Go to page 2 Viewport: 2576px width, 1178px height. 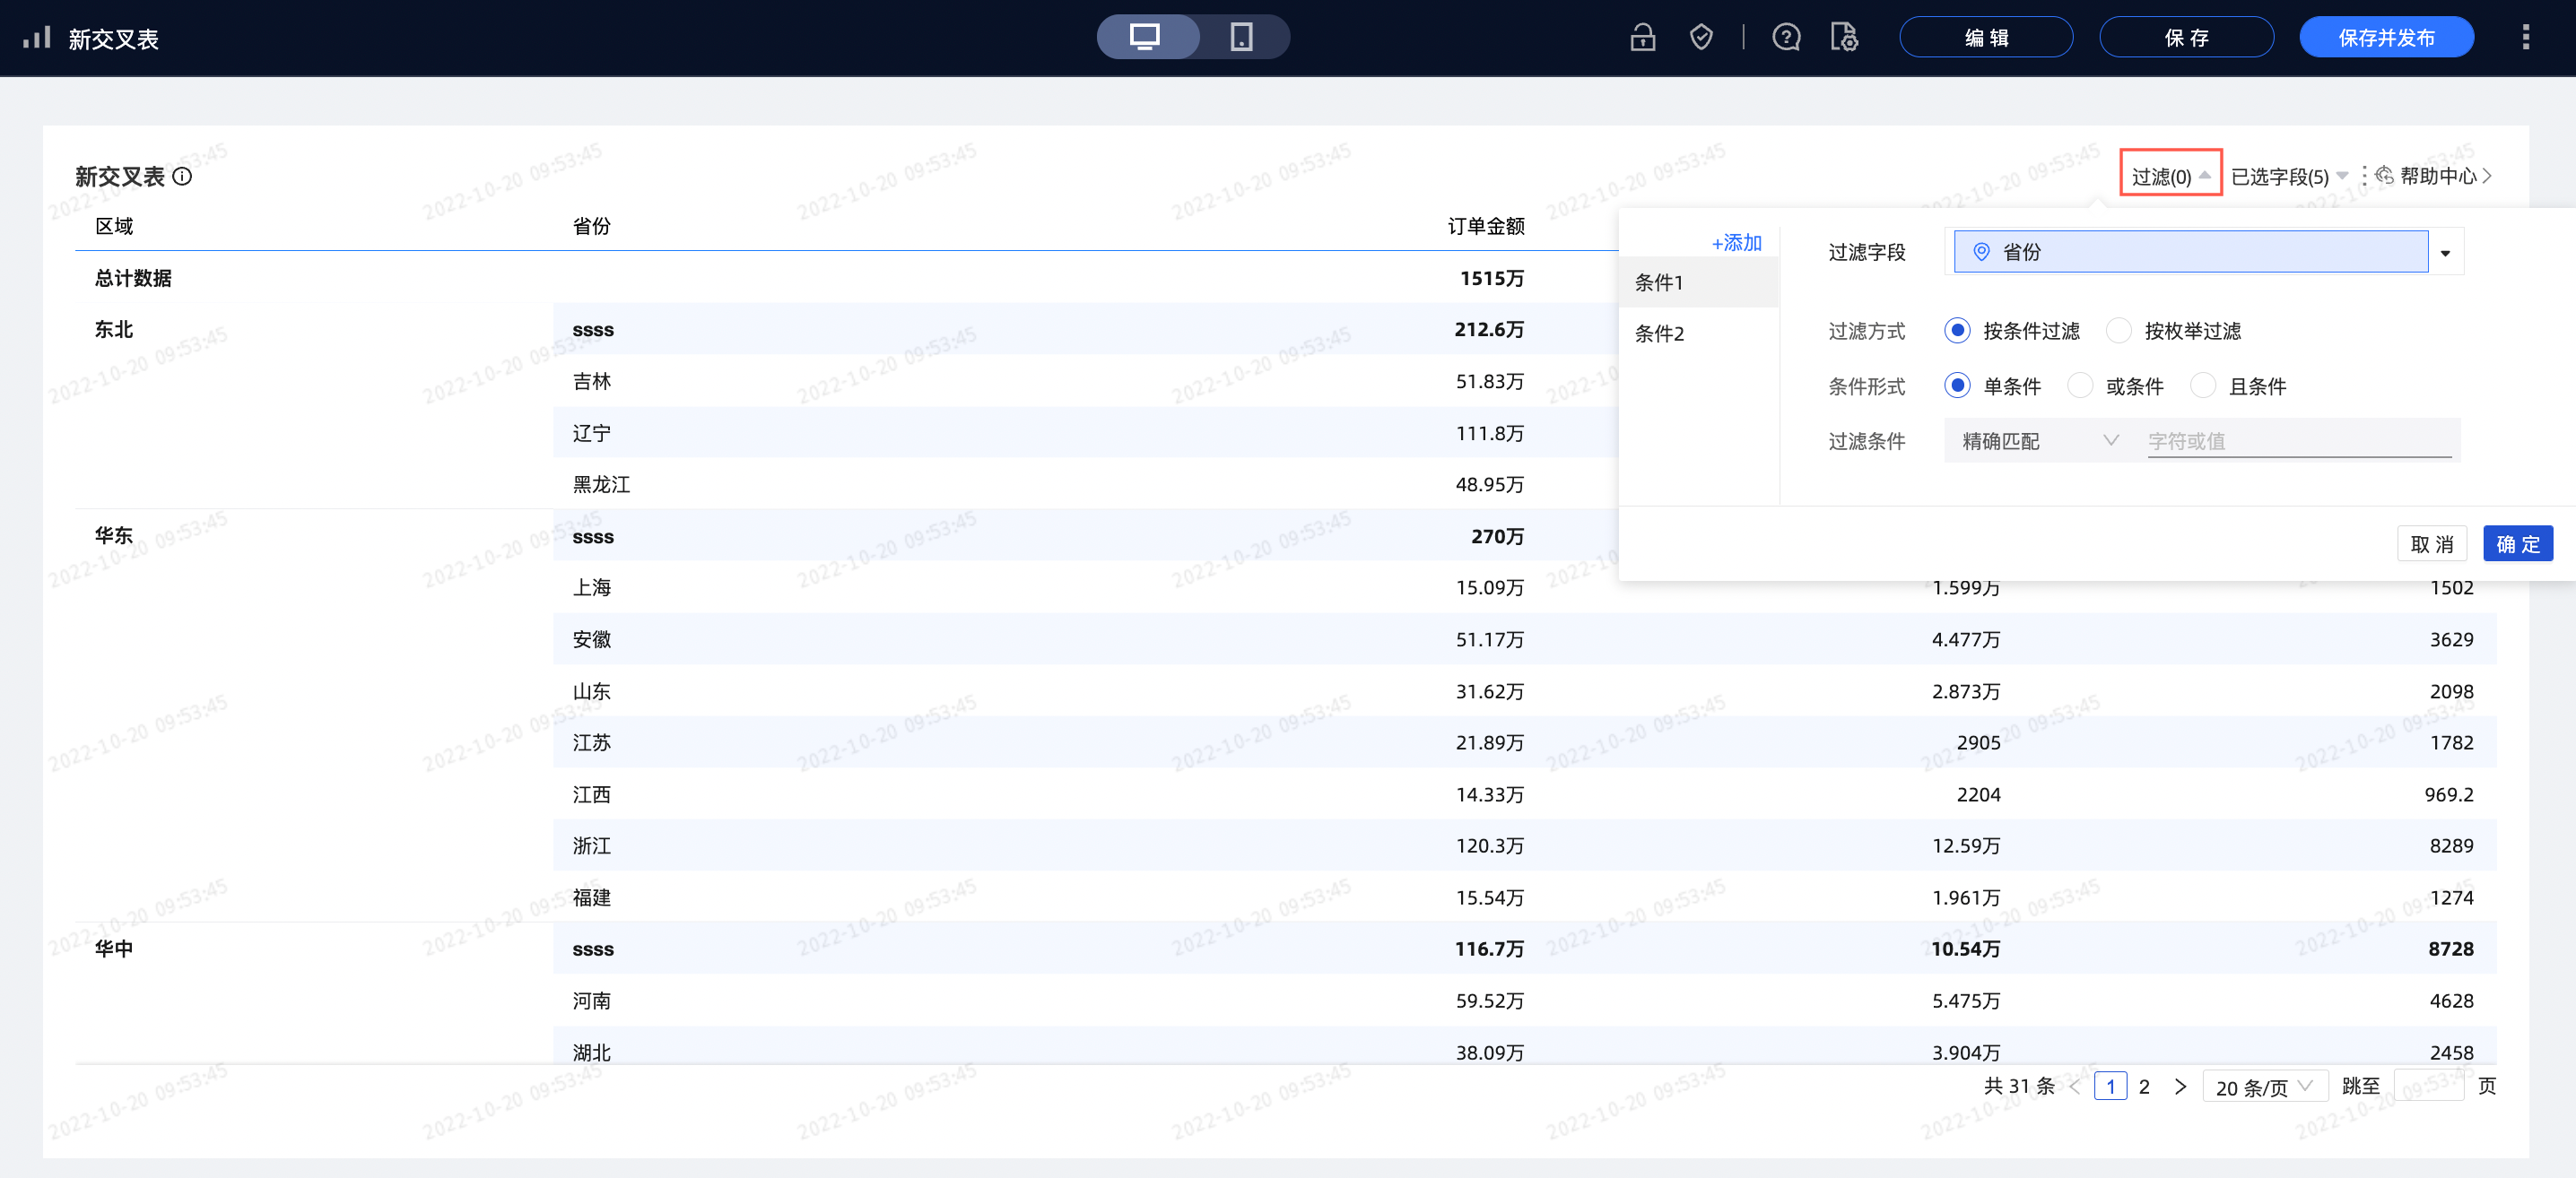tap(2143, 1087)
